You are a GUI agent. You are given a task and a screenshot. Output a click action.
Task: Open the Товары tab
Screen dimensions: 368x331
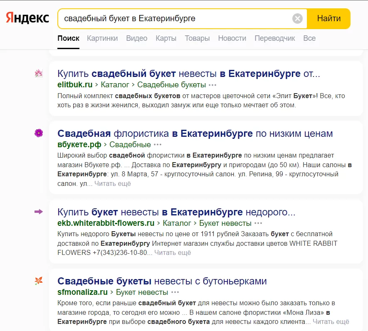coord(197,38)
